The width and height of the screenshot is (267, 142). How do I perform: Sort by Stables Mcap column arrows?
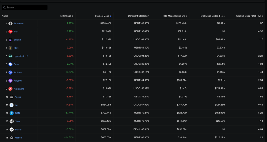[111, 16]
